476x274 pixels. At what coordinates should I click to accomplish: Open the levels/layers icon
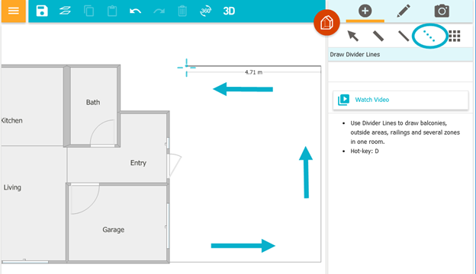[65, 11]
